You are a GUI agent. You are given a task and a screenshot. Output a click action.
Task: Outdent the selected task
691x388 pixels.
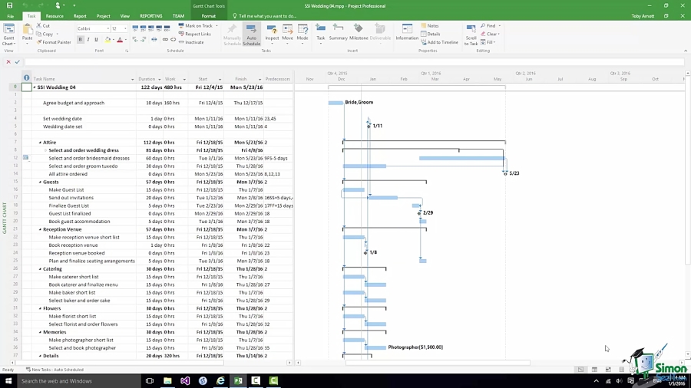pos(135,40)
